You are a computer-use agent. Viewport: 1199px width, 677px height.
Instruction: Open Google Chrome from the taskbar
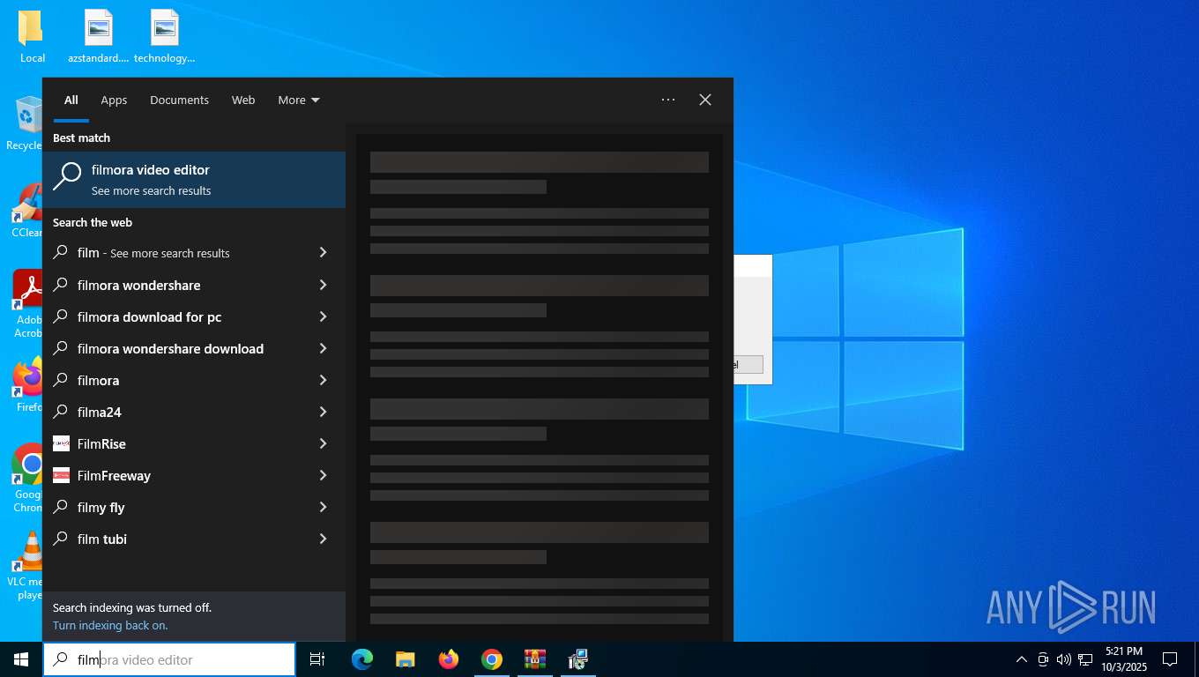(x=492, y=659)
